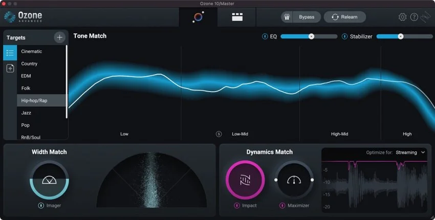The width and height of the screenshot is (435, 220).
Task: Solo the Low-Mid band with S icon
Action: point(219,134)
